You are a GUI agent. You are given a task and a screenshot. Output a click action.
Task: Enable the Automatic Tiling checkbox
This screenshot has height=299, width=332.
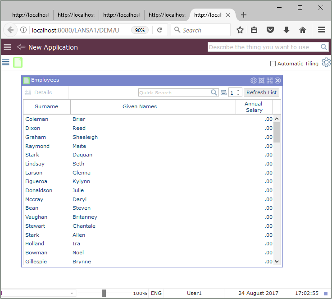click(x=273, y=64)
